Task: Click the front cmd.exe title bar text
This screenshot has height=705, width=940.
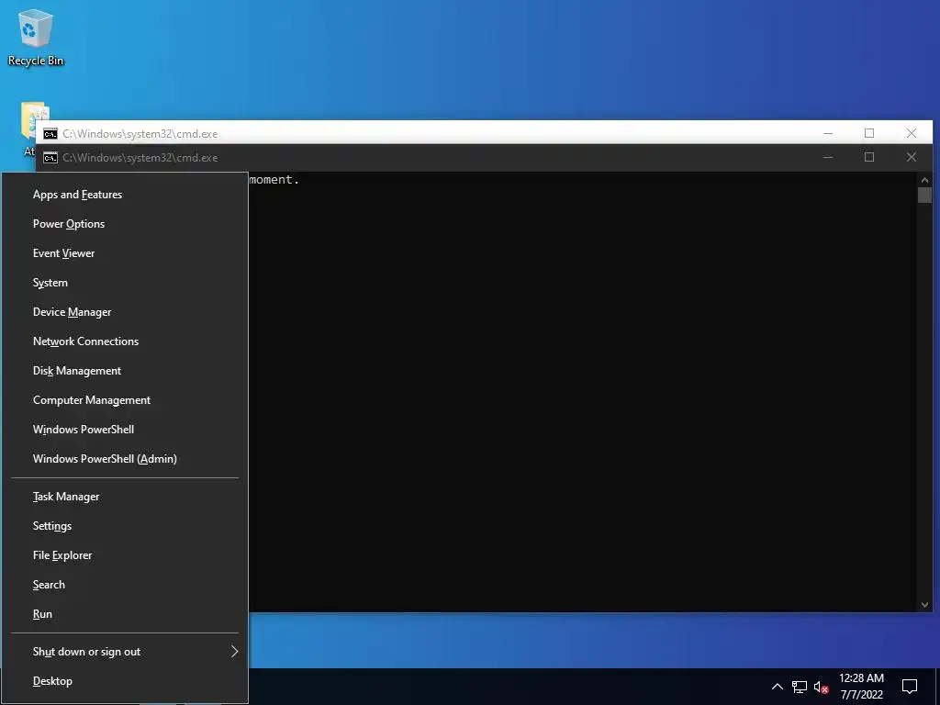Action: (x=140, y=158)
